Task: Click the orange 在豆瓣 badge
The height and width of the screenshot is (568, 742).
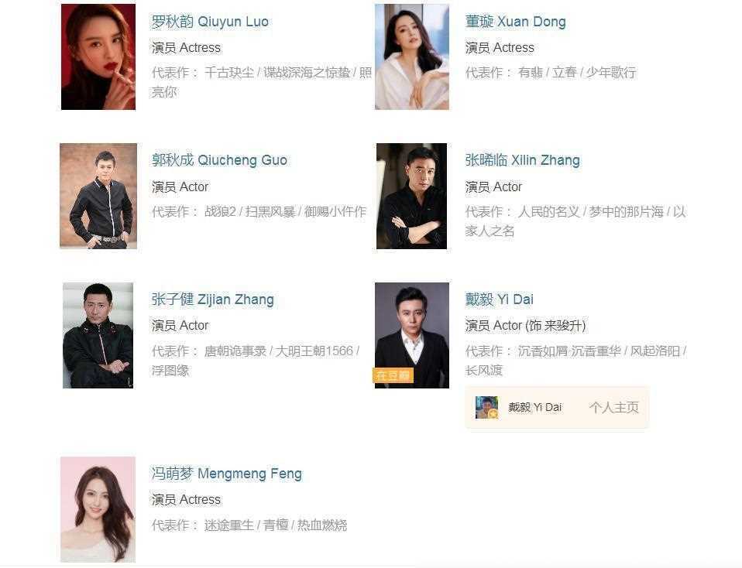Action: (393, 375)
